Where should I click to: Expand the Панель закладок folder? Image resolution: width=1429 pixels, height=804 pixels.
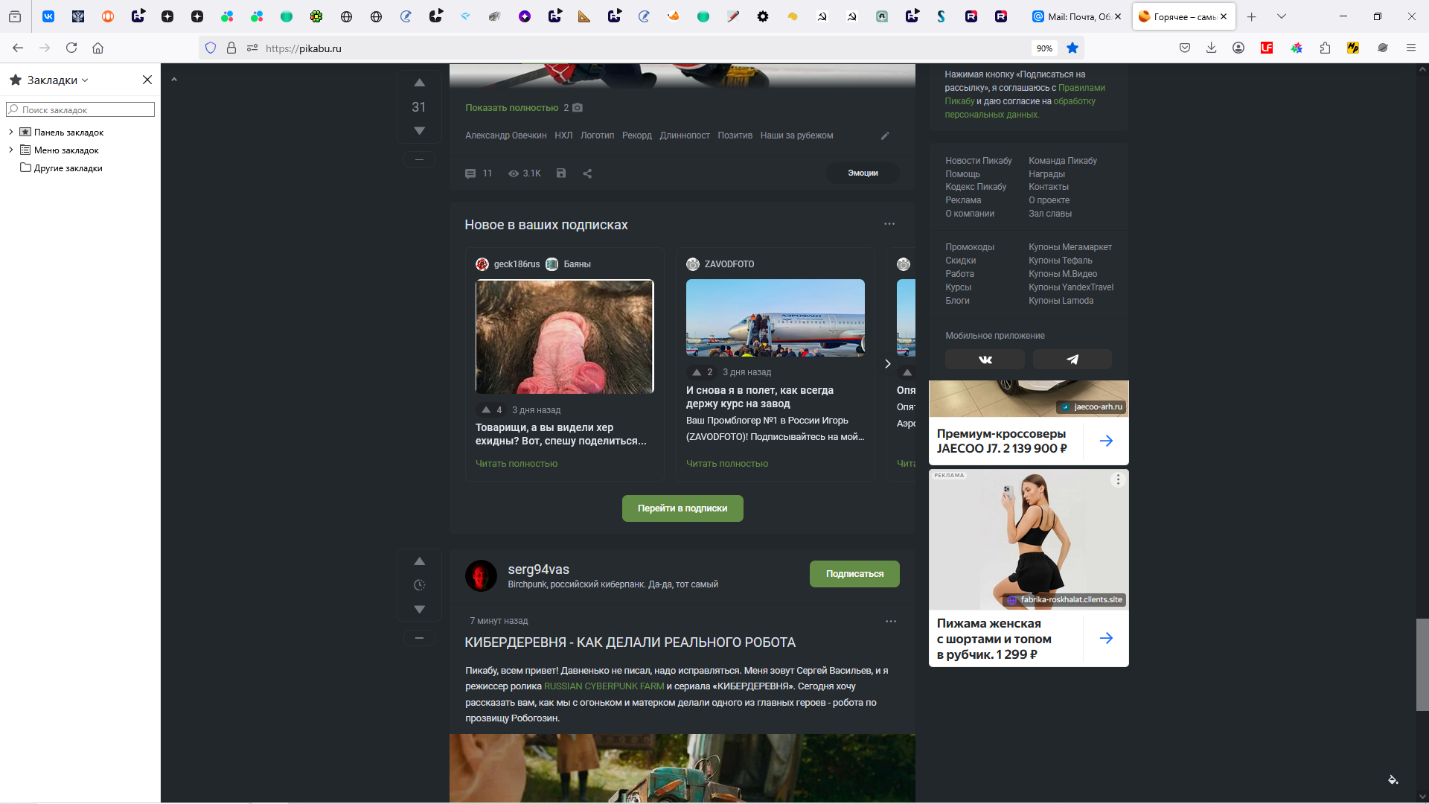click(11, 132)
